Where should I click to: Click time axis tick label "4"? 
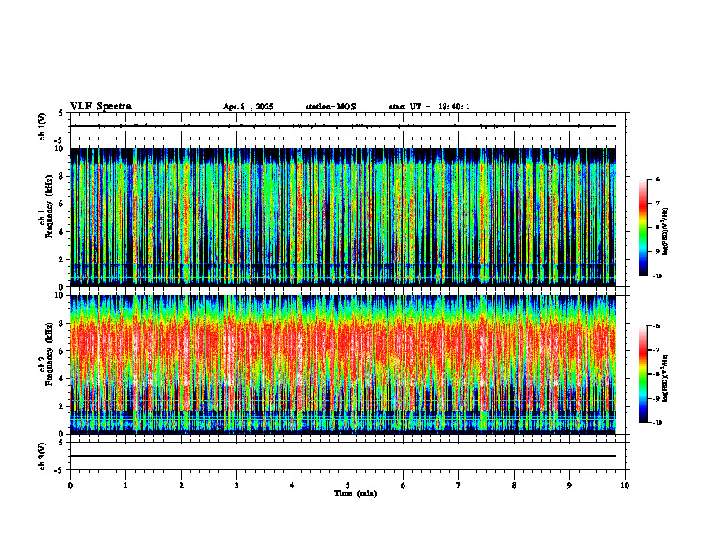click(x=292, y=485)
